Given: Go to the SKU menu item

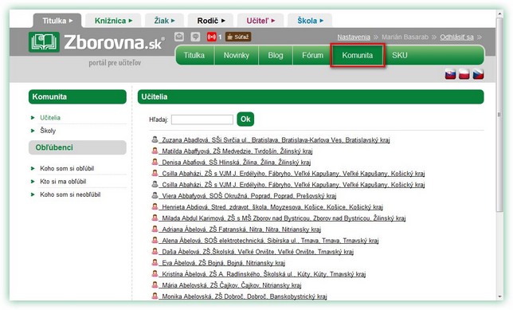Looking at the screenshot, I should (399, 55).
